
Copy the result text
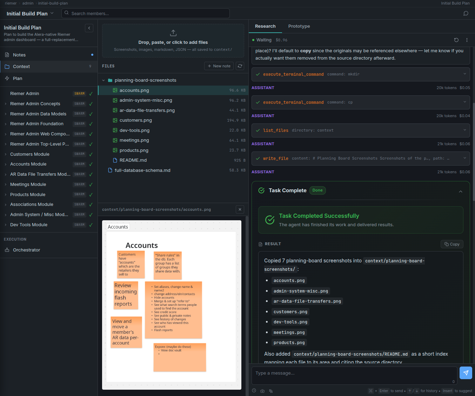[x=452, y=244]
